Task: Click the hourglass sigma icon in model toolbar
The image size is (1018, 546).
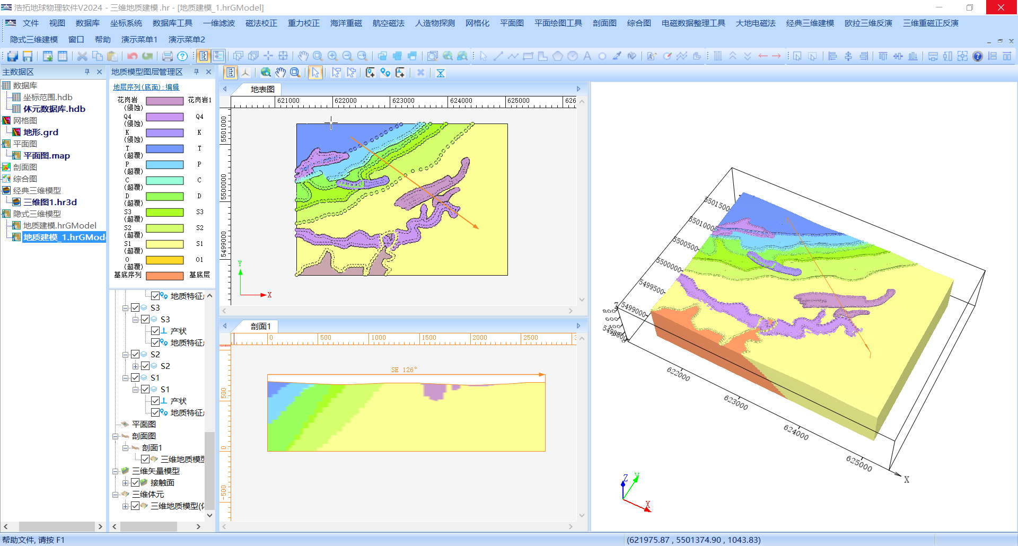Action: click(440, 73)
